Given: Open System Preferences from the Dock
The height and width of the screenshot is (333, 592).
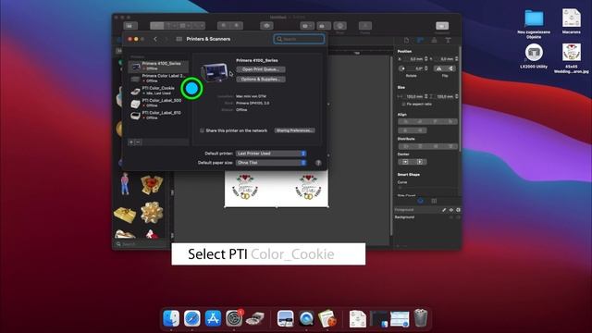Looking at the screenshot, I should [x=234, y=318].
